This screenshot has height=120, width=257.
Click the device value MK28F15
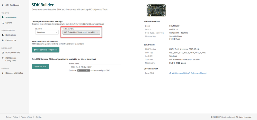pos(174,29)
